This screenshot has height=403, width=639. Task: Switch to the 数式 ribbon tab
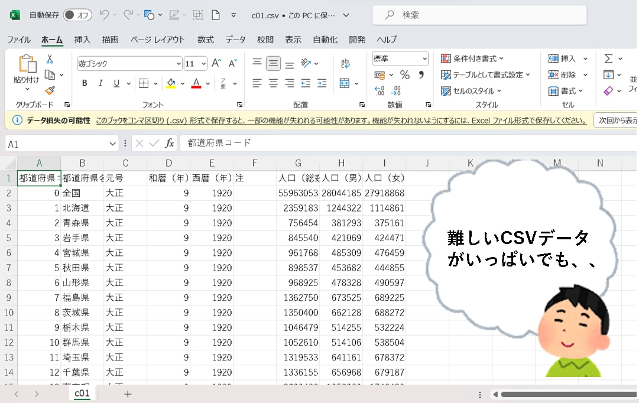click(205, 40)
